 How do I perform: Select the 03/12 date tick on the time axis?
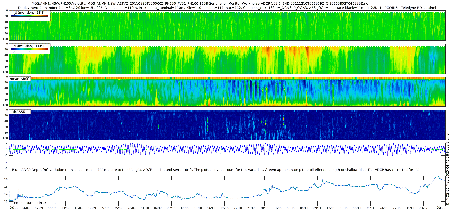423,208
